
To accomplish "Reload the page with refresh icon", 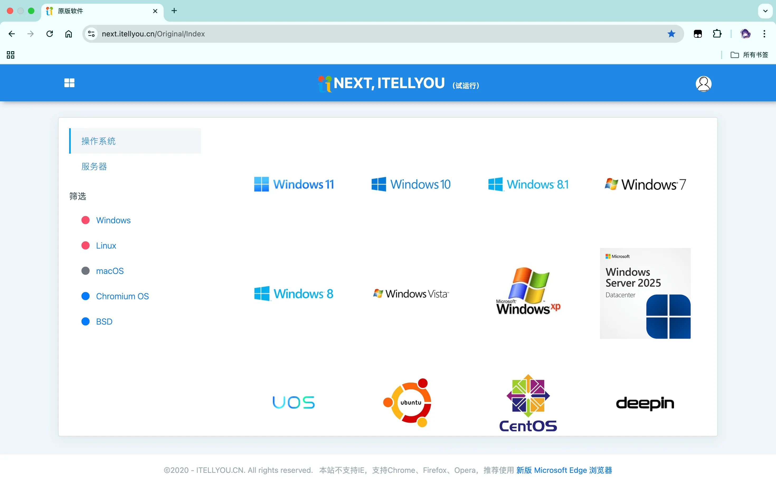I will [x=49, y=34].
